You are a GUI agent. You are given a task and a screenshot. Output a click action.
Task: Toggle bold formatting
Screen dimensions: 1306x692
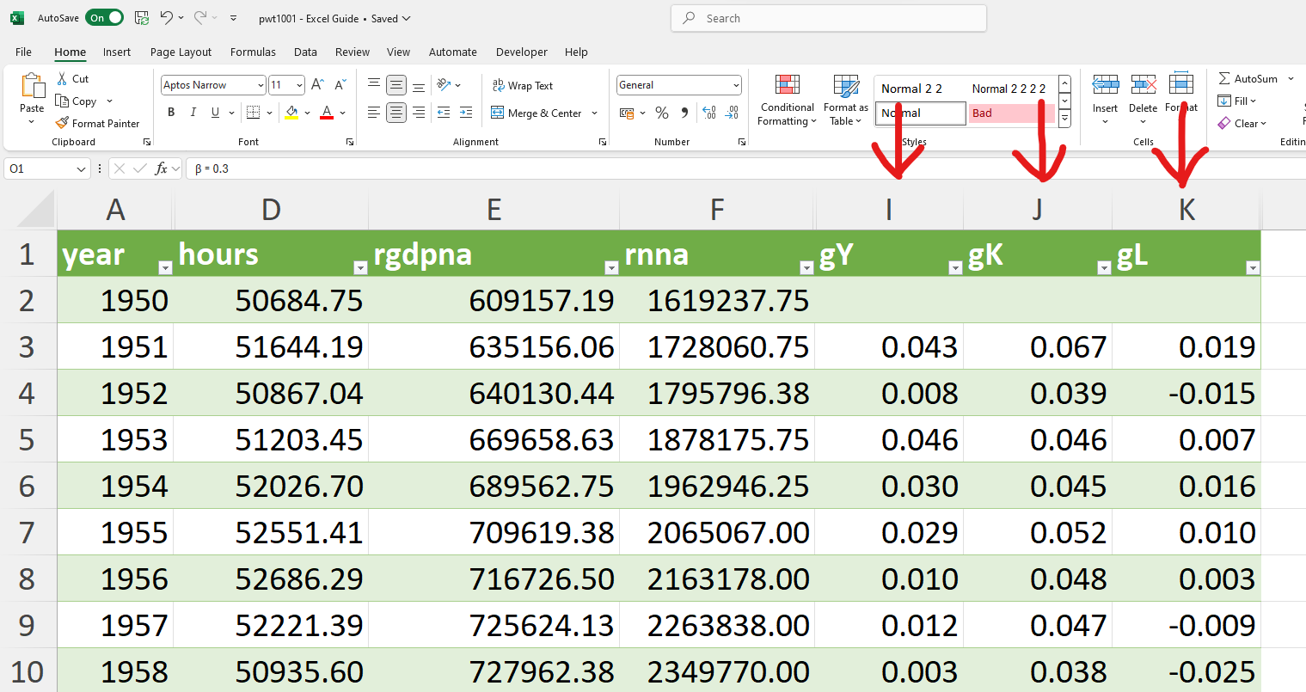click(x=171, y=113)
